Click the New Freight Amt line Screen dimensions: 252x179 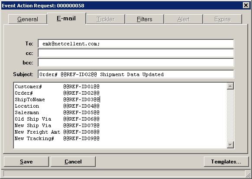click(57, 132)
